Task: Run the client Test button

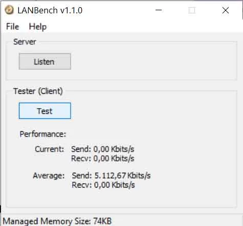Action: 45,111
